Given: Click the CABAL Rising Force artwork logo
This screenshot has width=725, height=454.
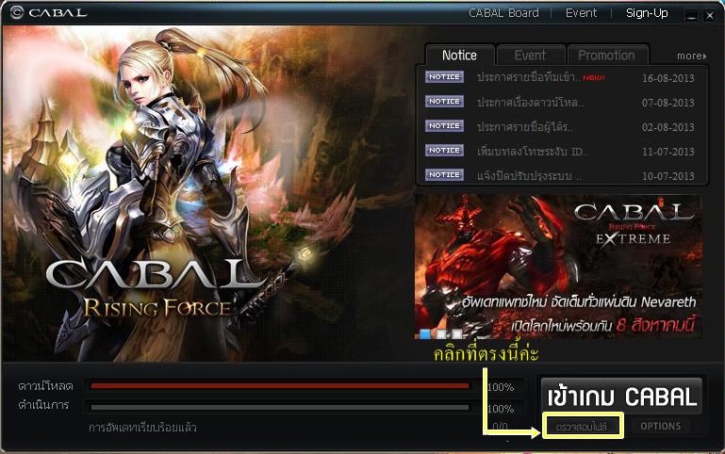Looking at the screenshot, I should pyautogui.click(x=157, y=287).
